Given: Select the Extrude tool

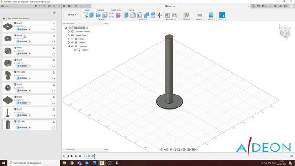Looking at the screenshot, I should tap(92, 15).
